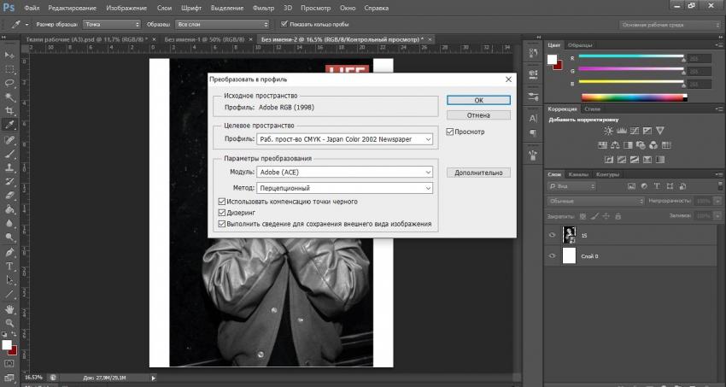Image resolution: width=726 pixels, height=387 pixels.
Task: Click the color spectrum ramp bar
Action: click(x=630, y=96)
